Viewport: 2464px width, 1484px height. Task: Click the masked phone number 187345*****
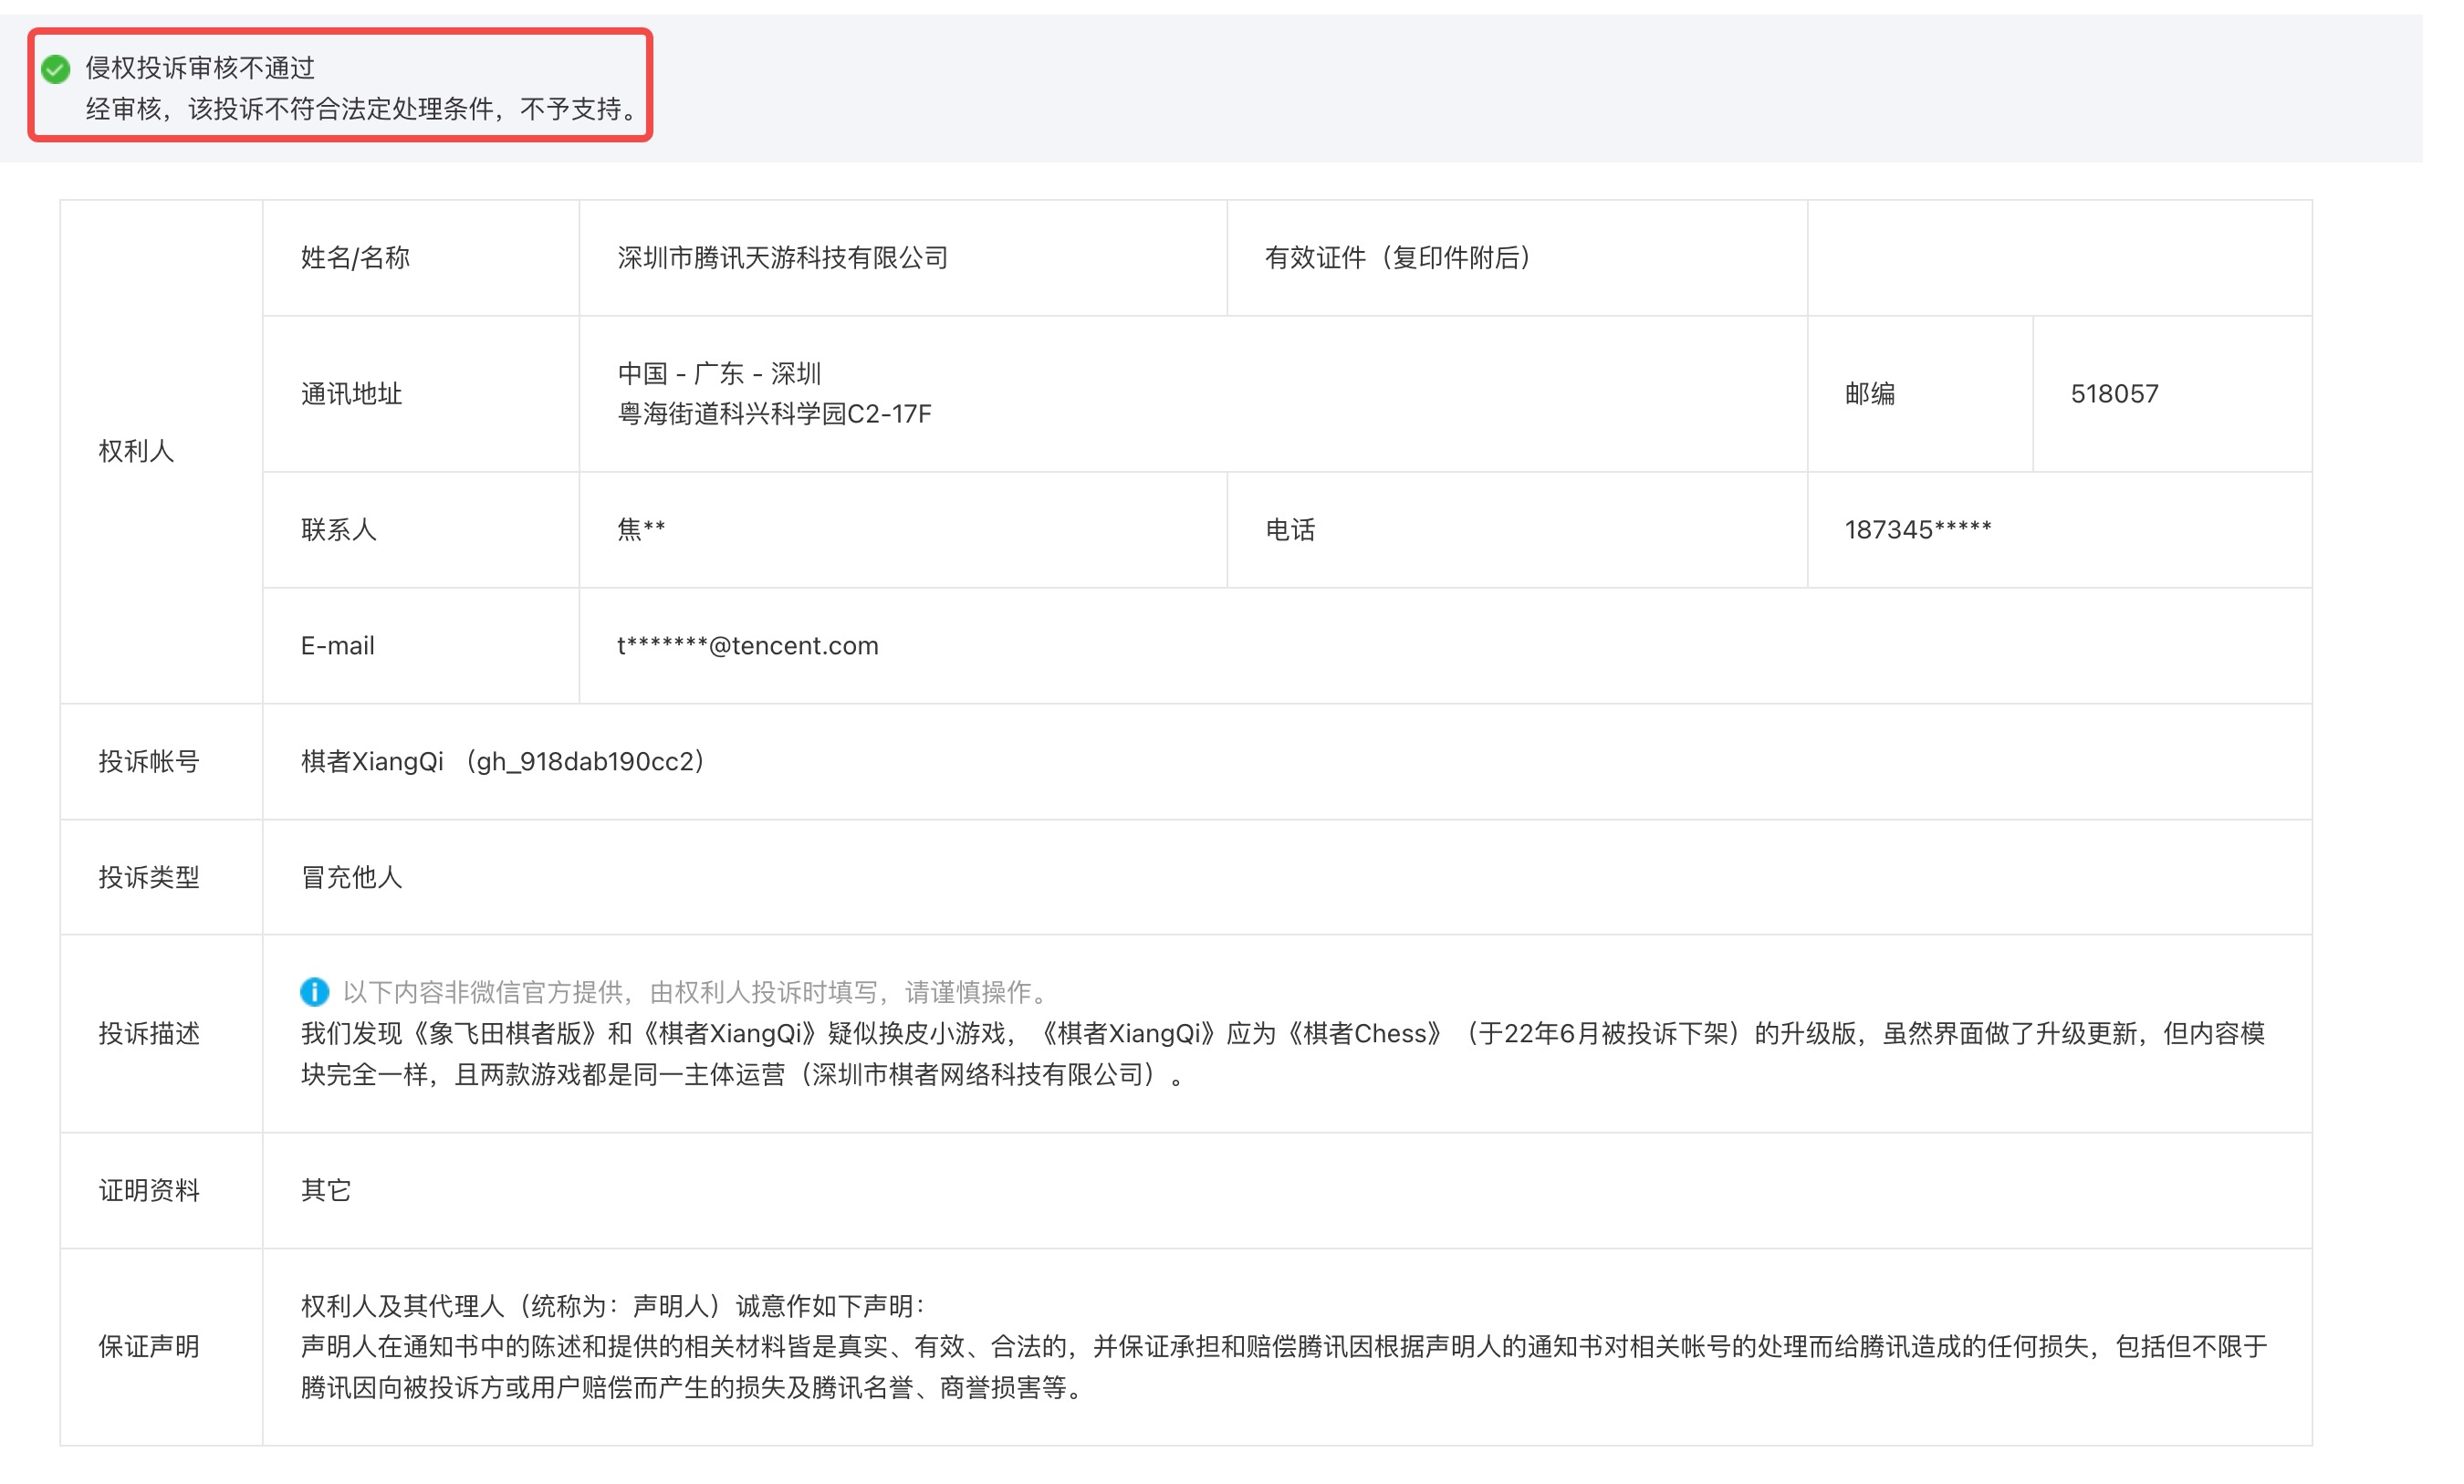coord(1916,529)
